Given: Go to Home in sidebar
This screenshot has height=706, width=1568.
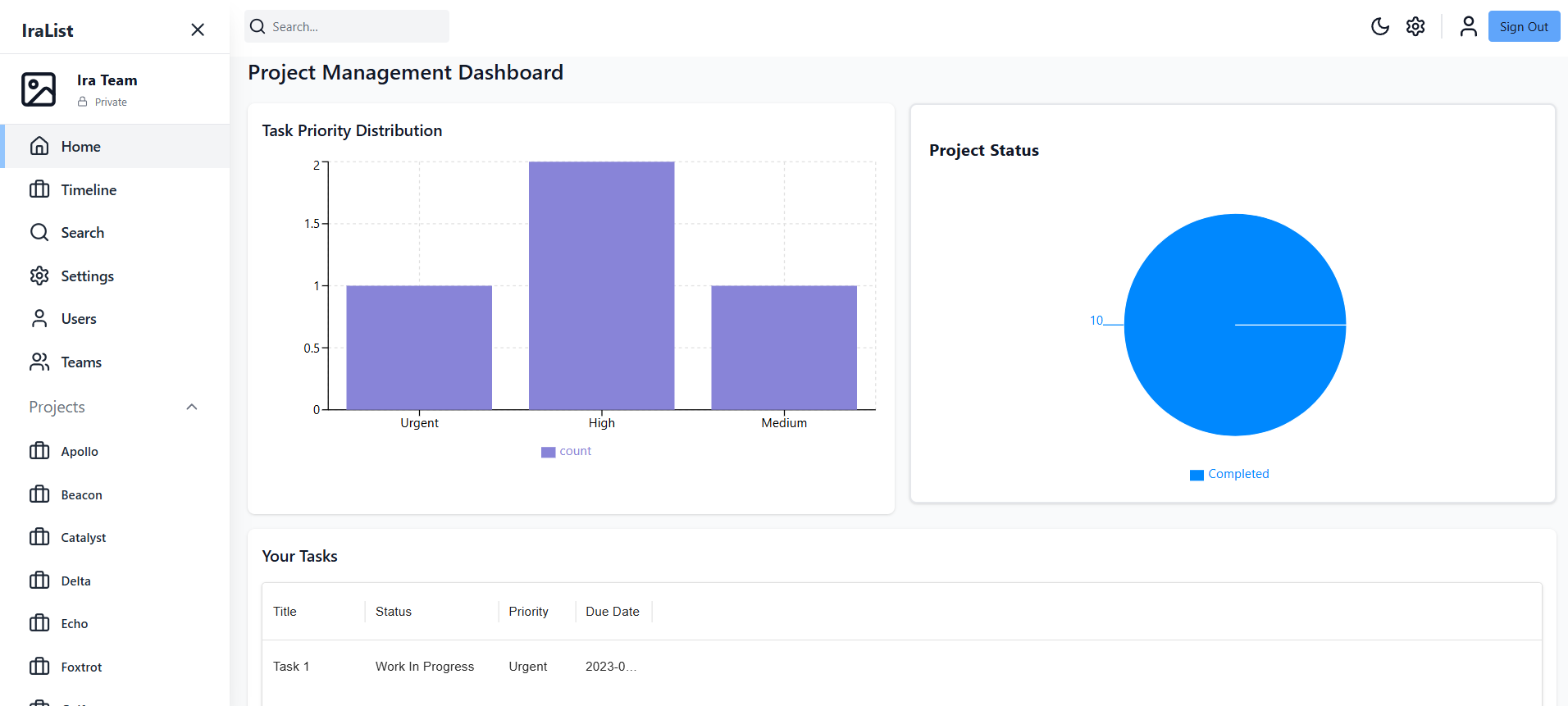Looking at the screenshot, I should (80, 147).
